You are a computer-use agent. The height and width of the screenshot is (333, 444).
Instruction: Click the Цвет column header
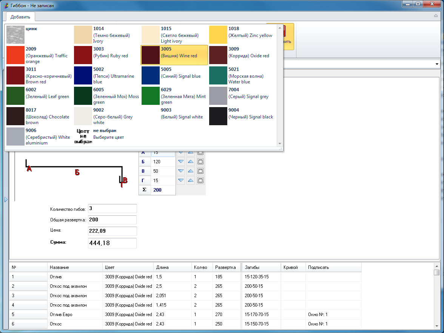tap(128, 267)
